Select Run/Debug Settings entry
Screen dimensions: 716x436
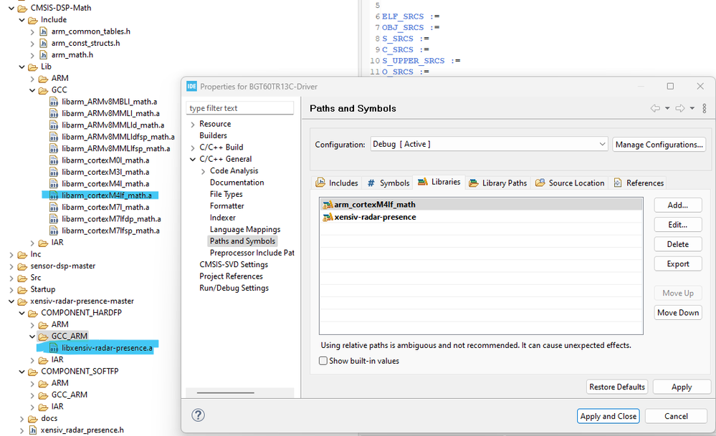click(234, 289)
